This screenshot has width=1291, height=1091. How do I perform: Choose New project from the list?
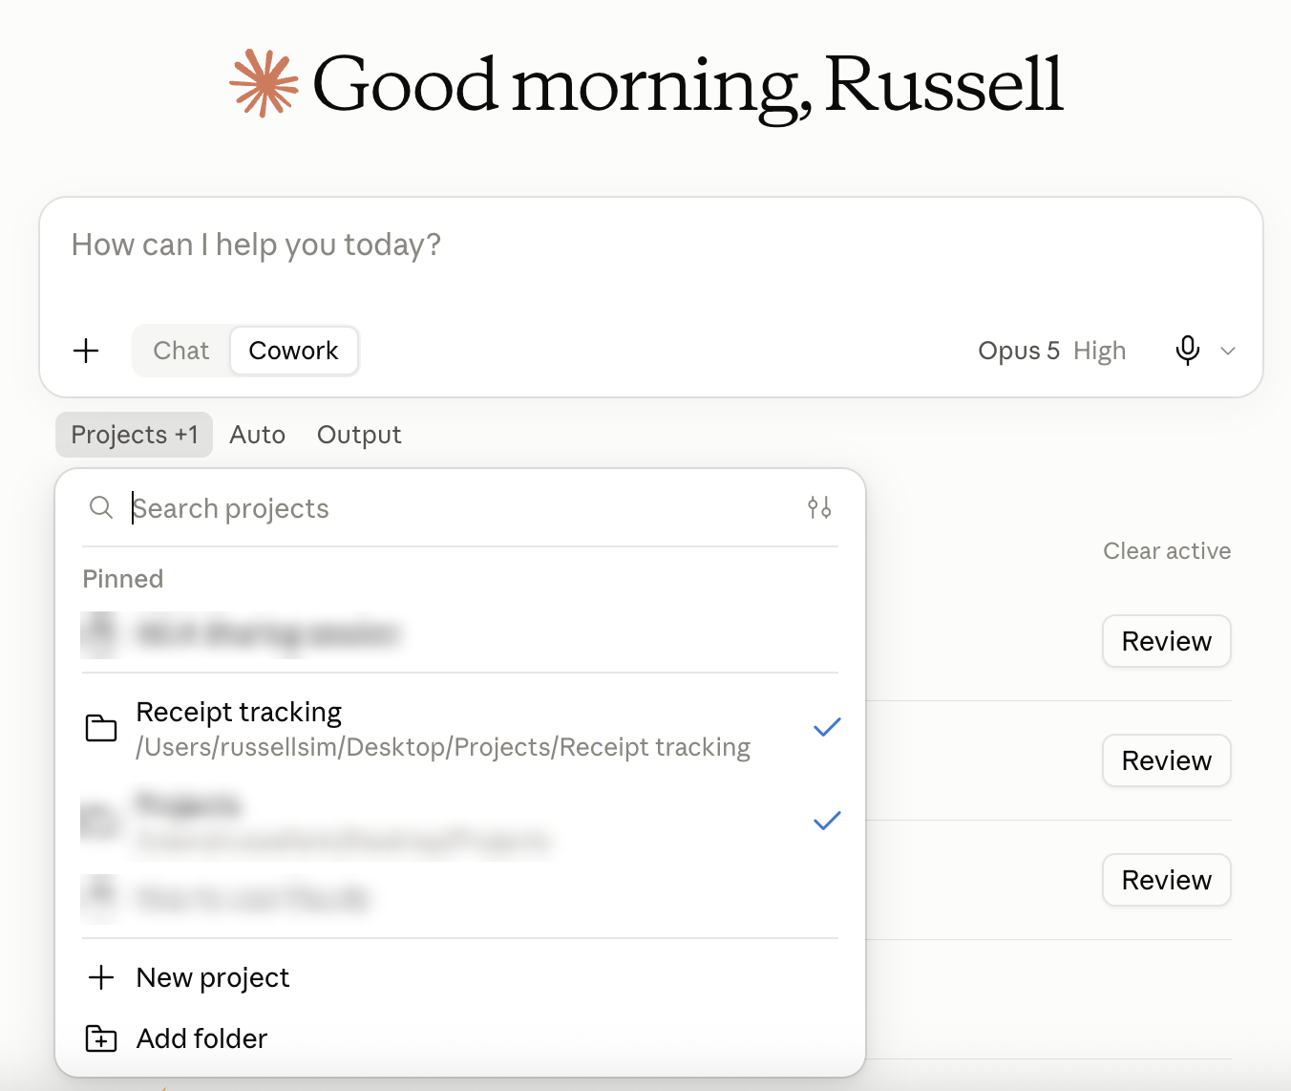460,977
